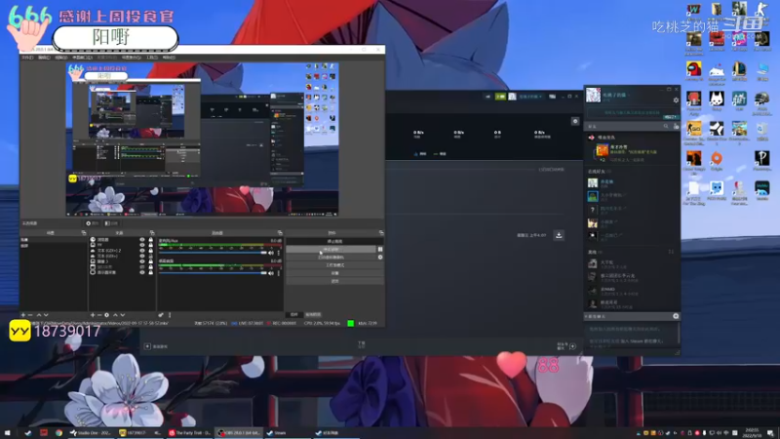780x439 pixels.
Task: Click the search magnifier in friends list
Action: click(x=666, y=127)
